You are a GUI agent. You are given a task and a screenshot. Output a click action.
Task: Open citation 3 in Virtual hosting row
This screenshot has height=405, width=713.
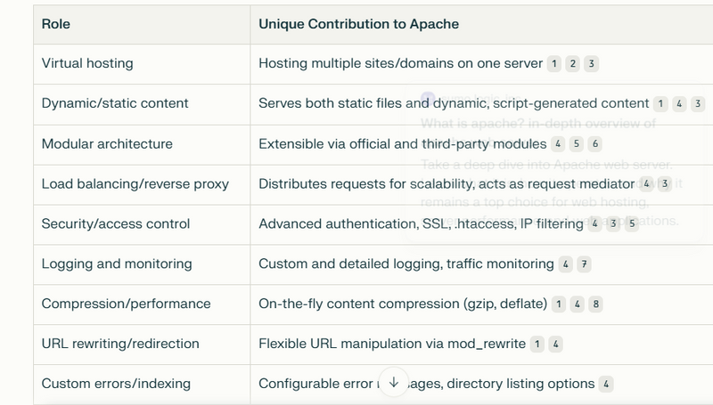point(591,64)
